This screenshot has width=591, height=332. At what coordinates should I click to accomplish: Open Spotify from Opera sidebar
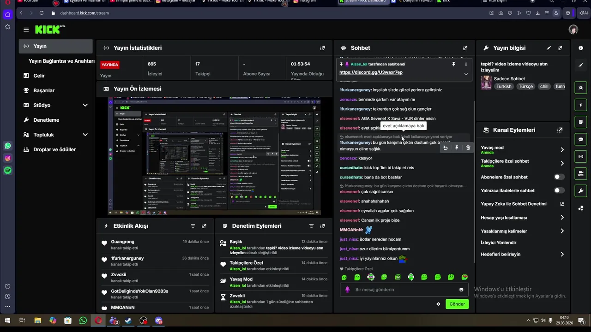[7, 171]
